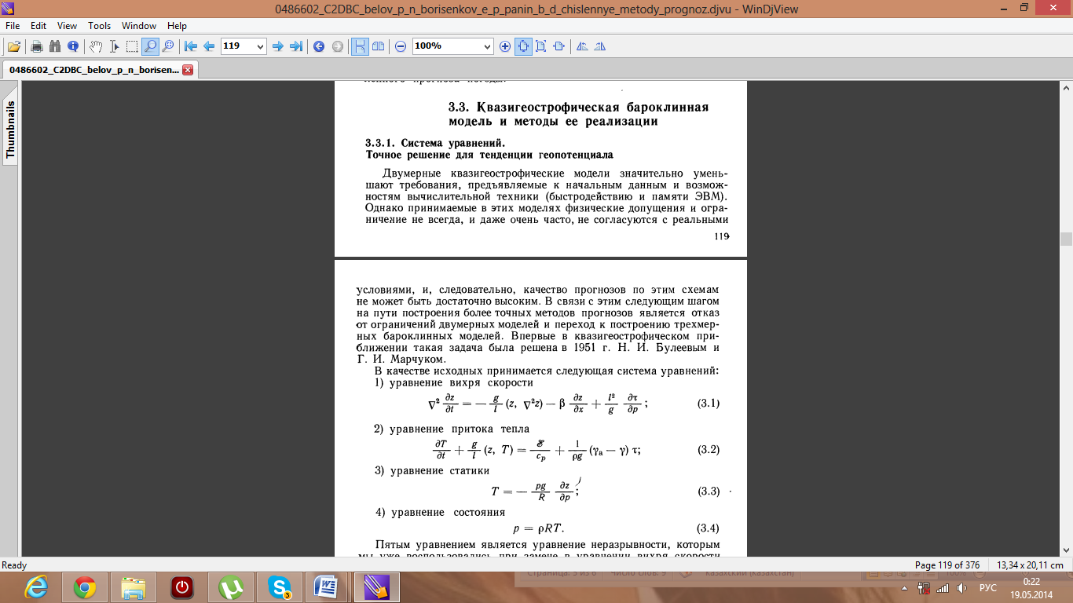
Task: Open Find with the binoculars icon
Action: [54, 46]
